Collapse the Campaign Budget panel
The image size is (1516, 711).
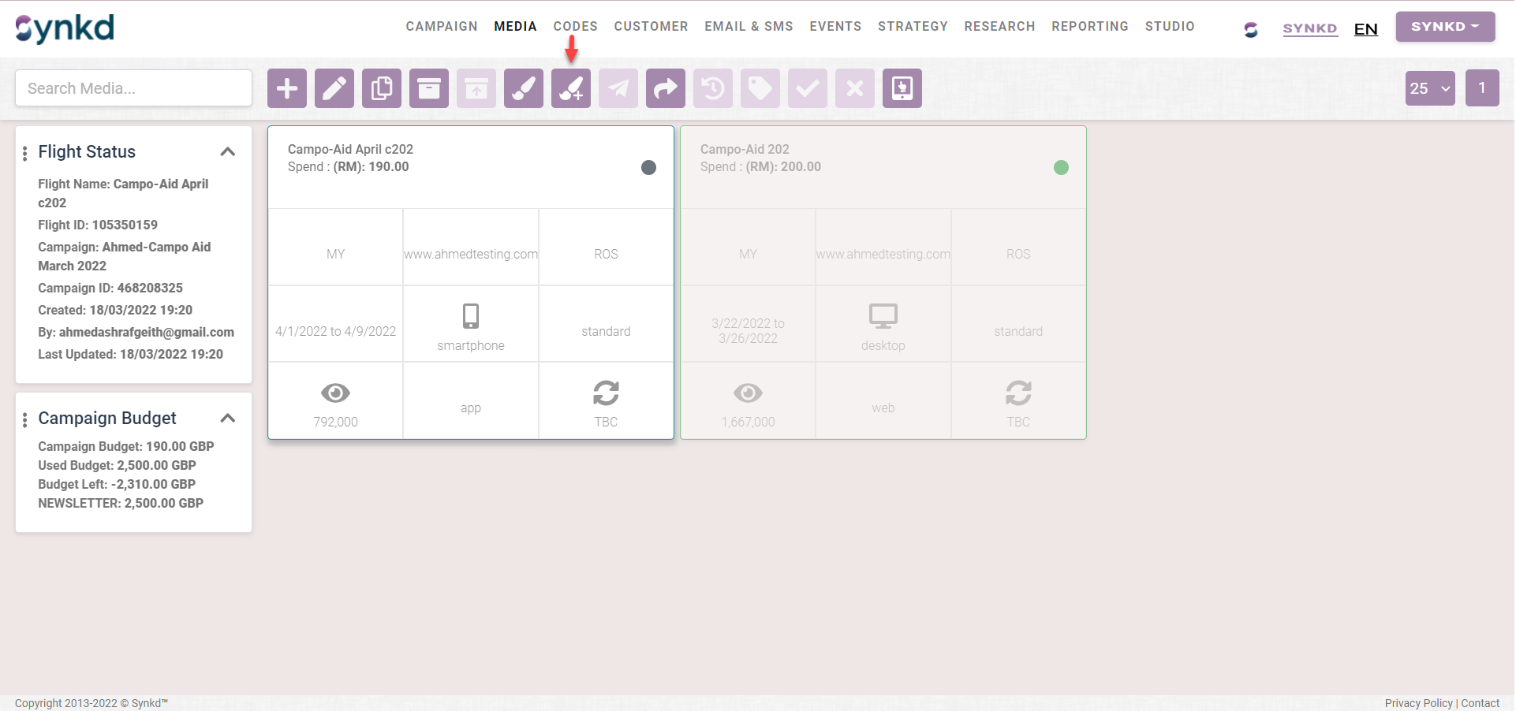(x=228, y=418)
